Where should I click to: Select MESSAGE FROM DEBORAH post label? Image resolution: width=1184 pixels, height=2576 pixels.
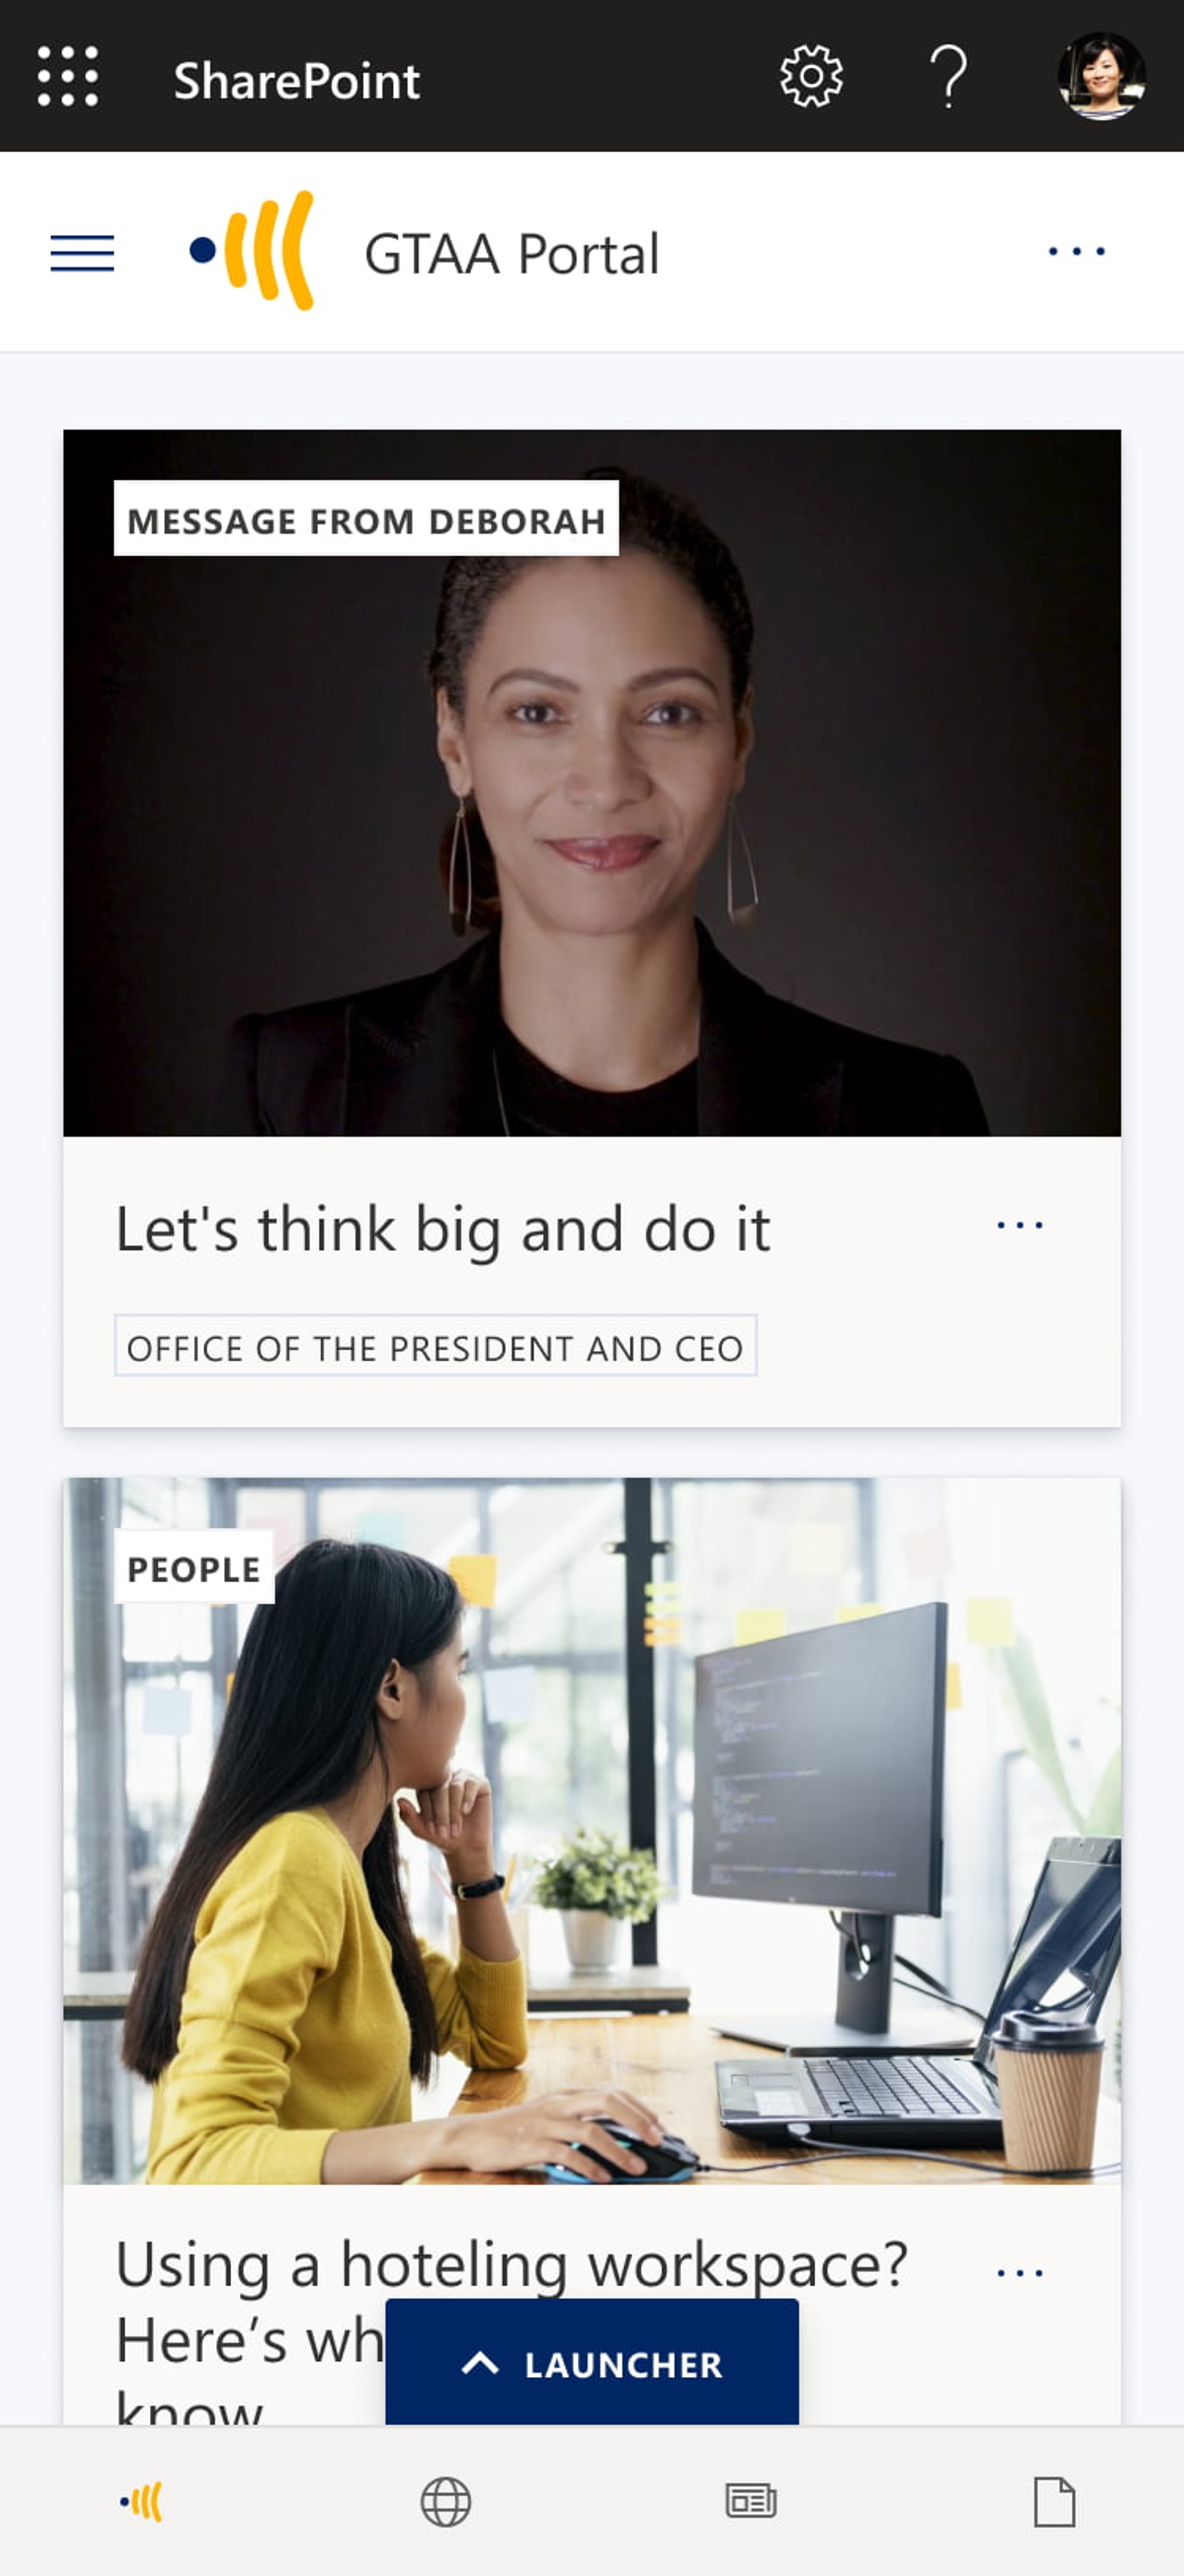364,522
